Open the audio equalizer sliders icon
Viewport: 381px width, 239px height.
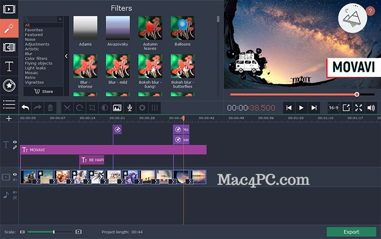pyautogui.click(x=155, y=108)
